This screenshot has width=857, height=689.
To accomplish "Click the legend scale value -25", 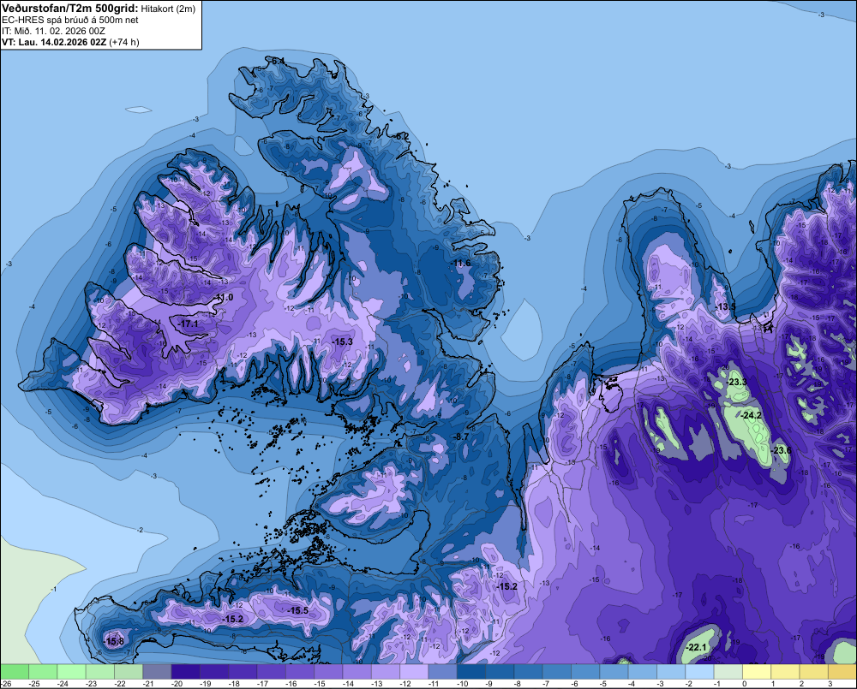I will [34, 684].
